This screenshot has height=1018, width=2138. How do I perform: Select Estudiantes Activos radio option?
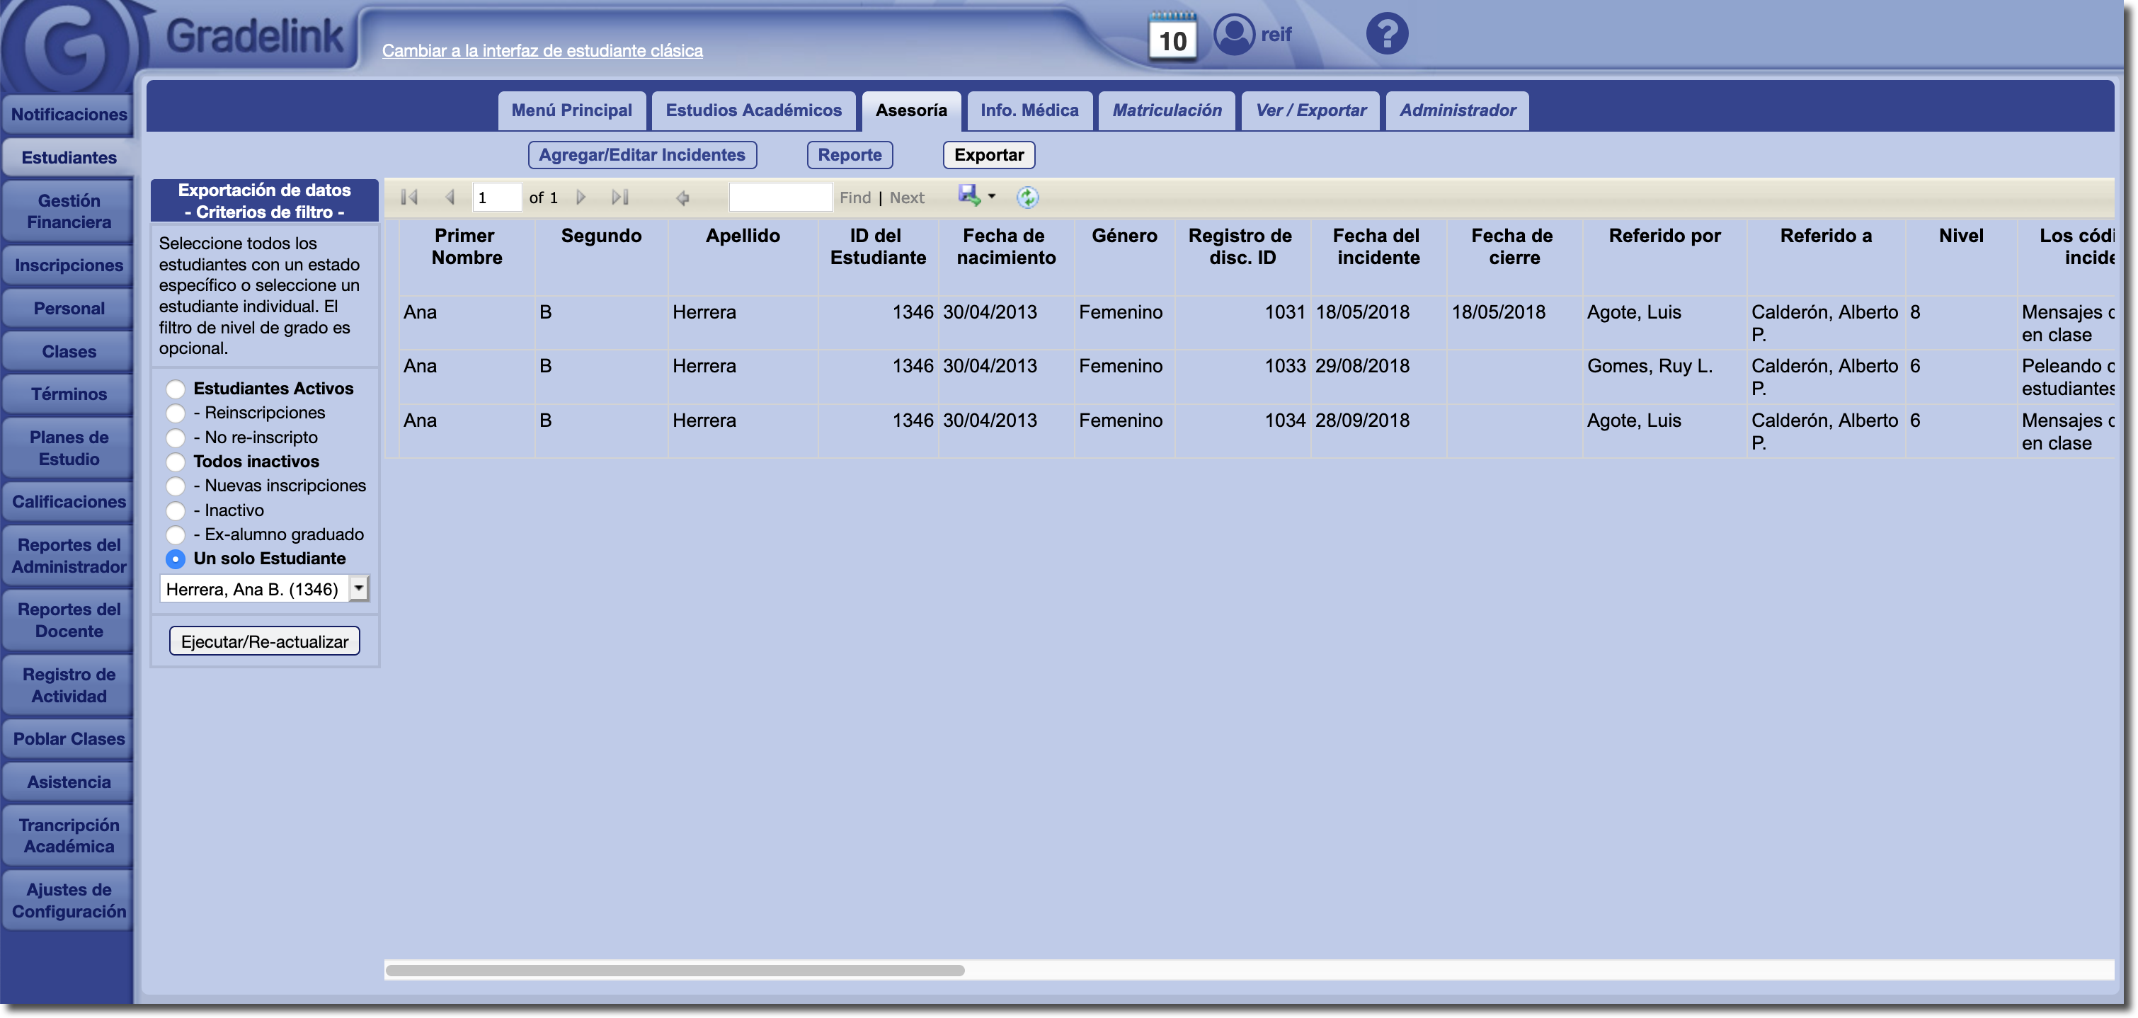175,389
